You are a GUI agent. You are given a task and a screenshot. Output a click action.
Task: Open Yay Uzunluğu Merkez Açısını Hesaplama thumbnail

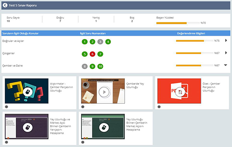tap(103, 126)
